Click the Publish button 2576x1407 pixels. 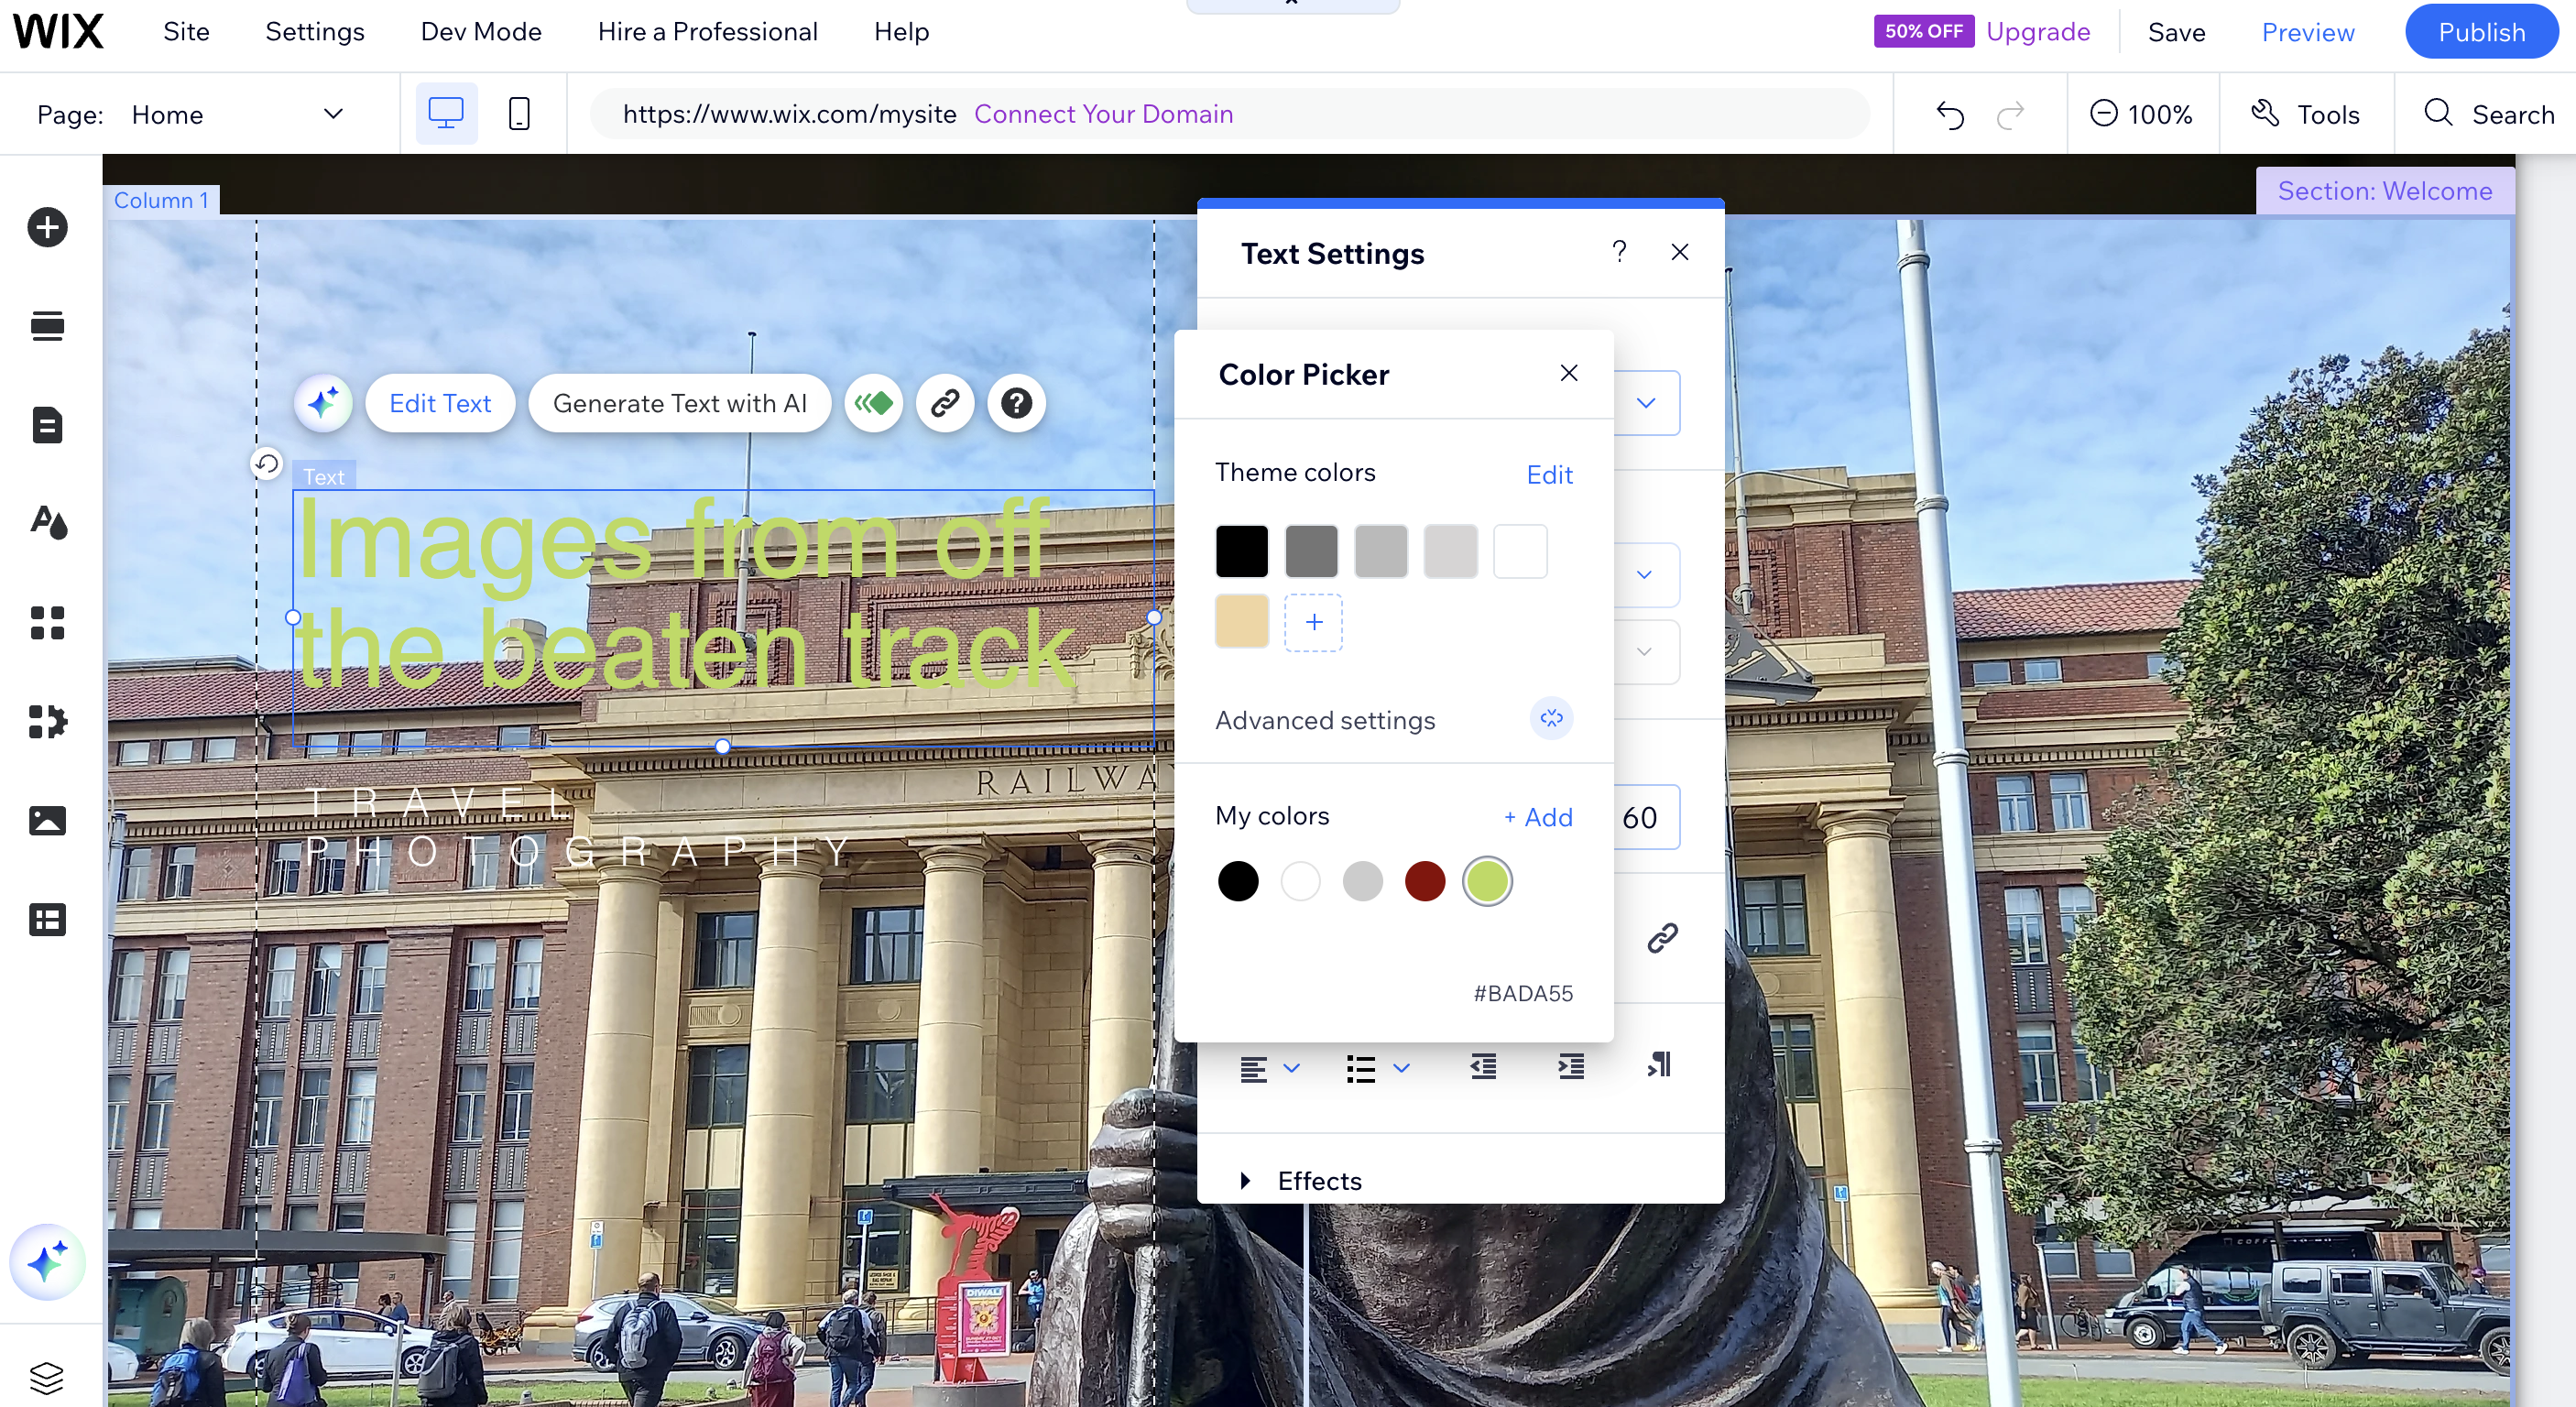pos(2481,31)
